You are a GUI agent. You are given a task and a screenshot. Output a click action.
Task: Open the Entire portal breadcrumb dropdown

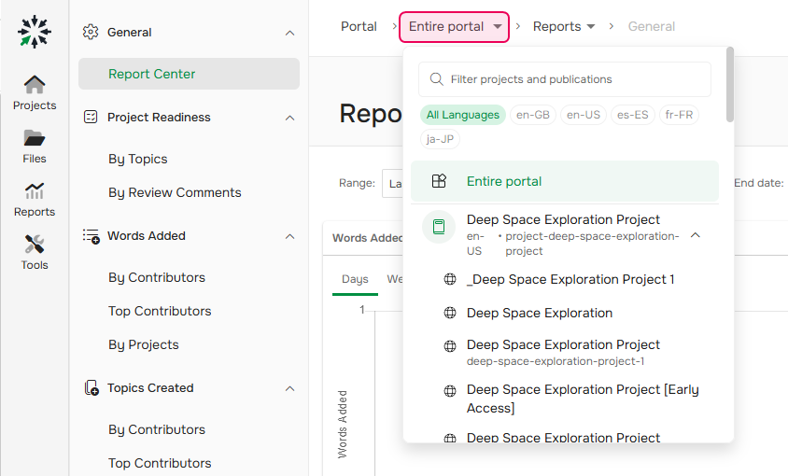pos(454,27)
